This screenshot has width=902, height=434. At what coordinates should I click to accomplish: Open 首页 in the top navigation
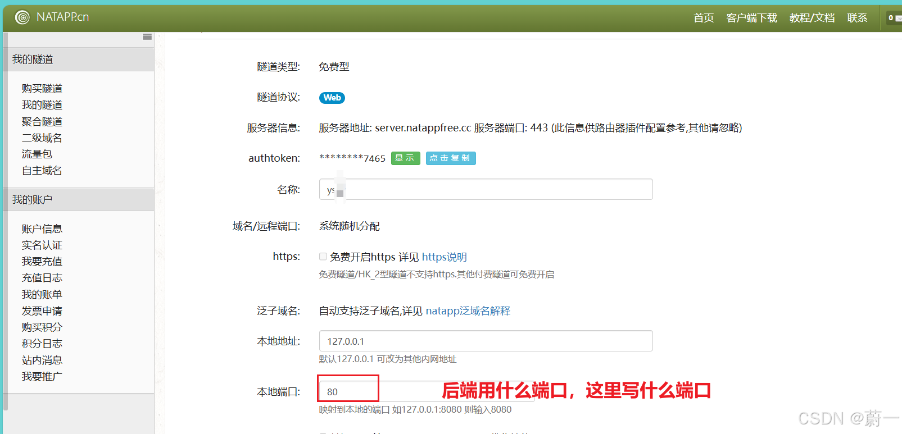coord(704,18)
